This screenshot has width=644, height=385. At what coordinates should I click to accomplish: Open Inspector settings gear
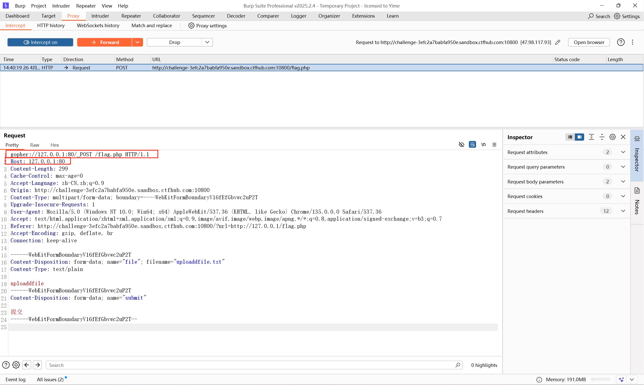click(612, 137)
